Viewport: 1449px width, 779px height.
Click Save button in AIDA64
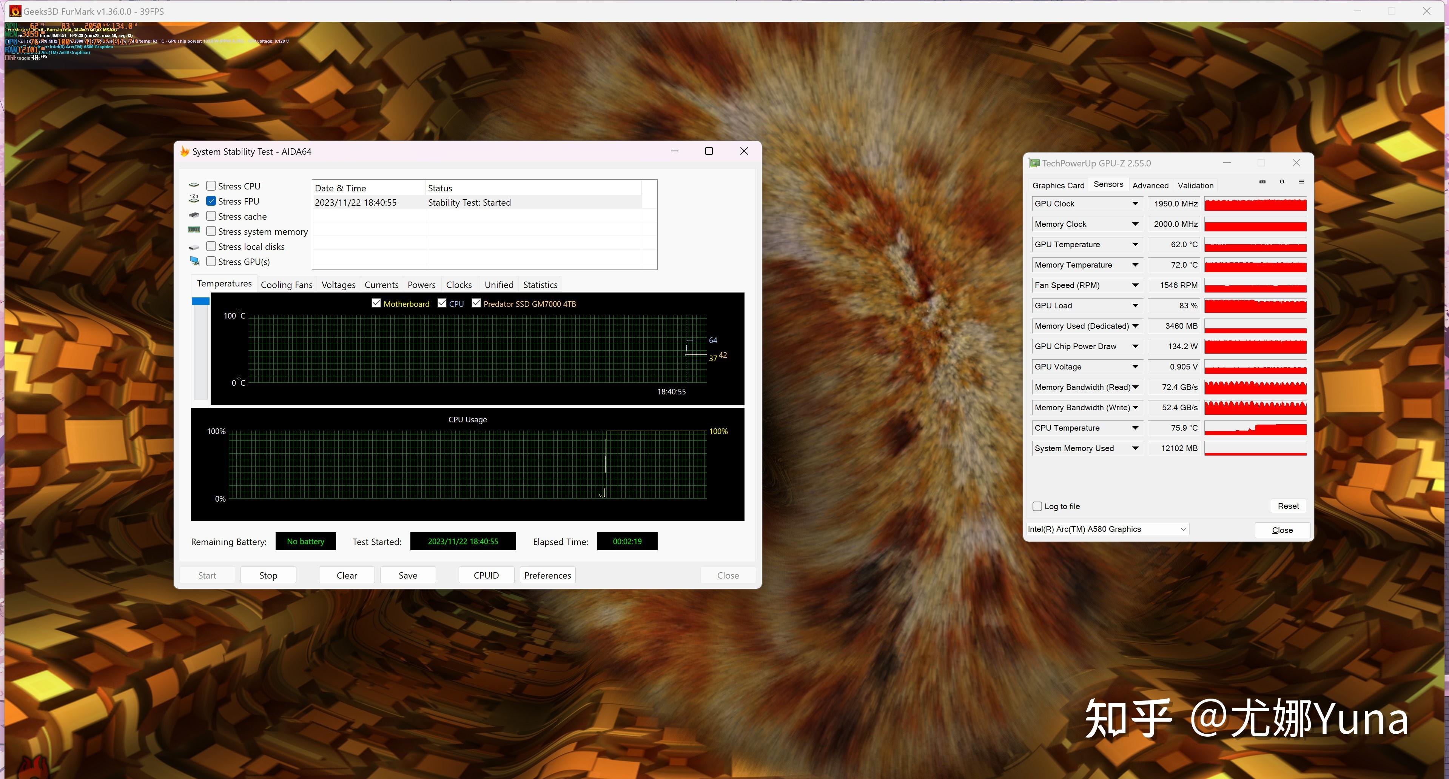[407, 576]
